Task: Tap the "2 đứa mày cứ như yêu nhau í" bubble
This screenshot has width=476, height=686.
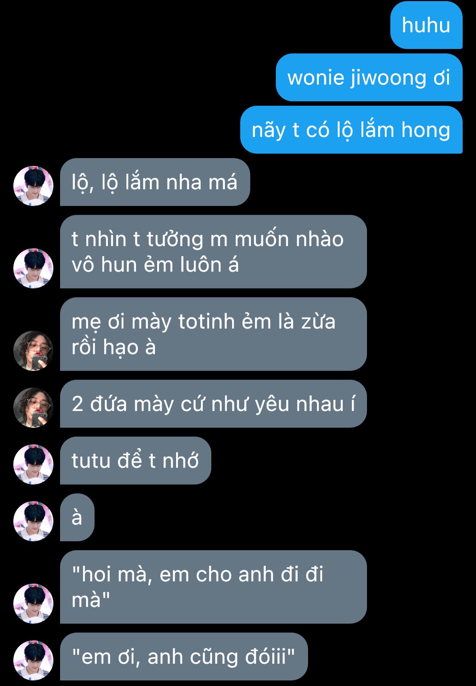Action: (214, 404)
